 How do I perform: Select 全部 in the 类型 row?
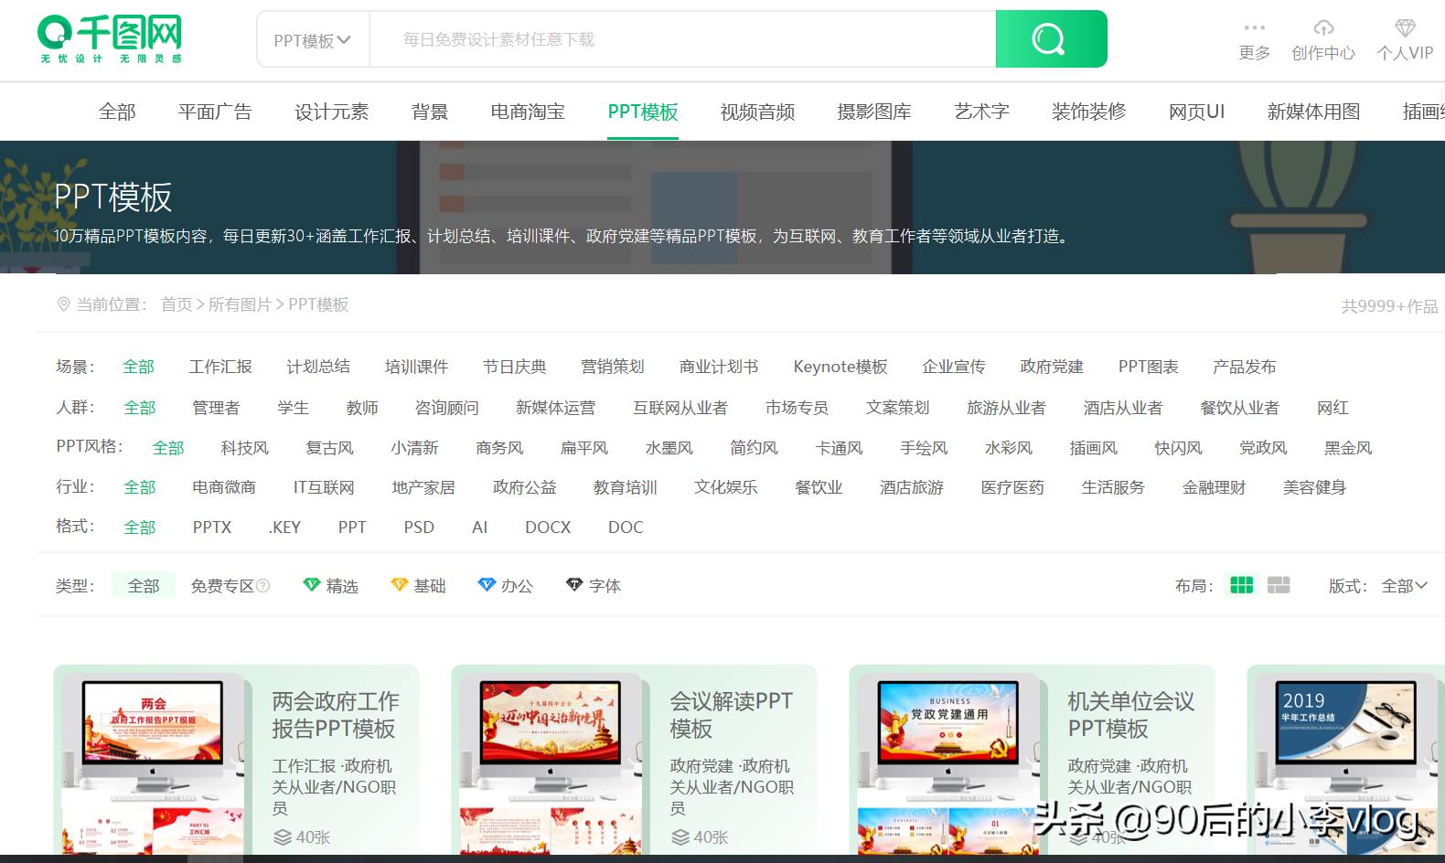click(x=144, y=586)
